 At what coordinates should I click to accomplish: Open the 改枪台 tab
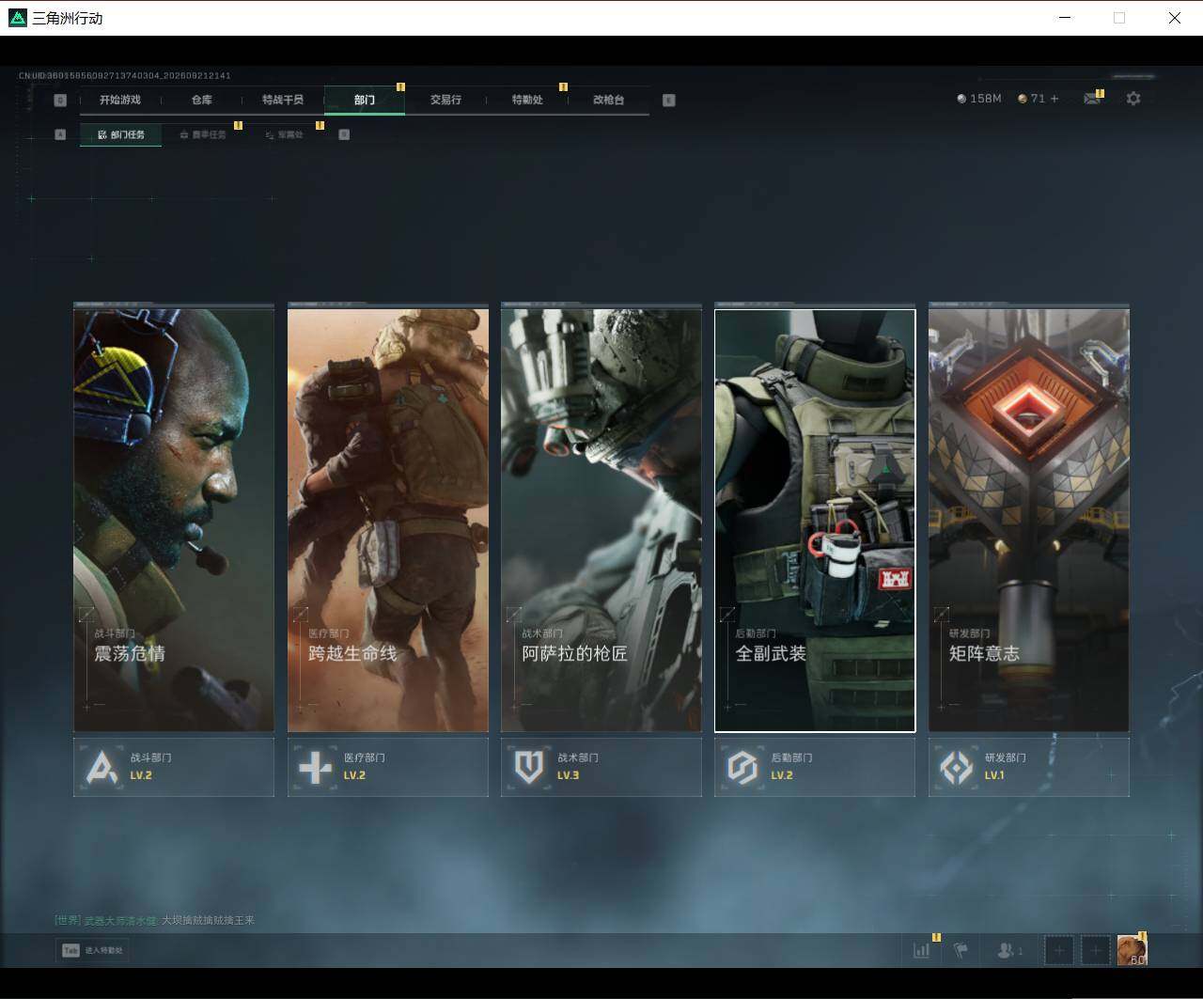coord(609,100)
